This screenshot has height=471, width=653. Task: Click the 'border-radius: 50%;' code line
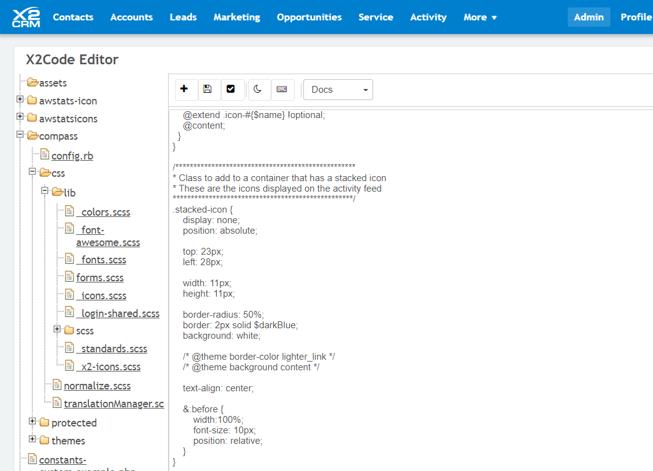(223, 315)
